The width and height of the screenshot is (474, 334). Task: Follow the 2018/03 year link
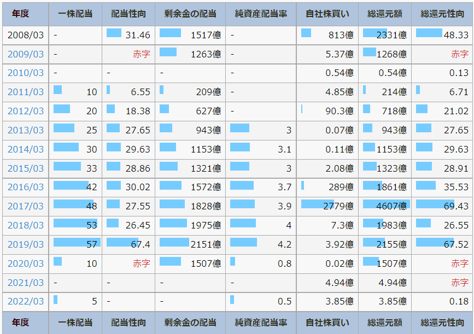[x=26, y=225]
